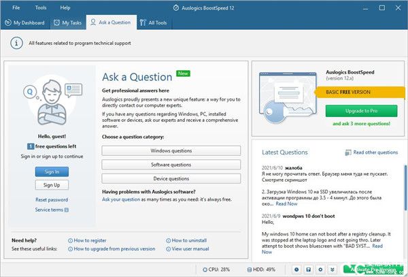
Task: Open the Tools menu
Action: pos(41,7)
